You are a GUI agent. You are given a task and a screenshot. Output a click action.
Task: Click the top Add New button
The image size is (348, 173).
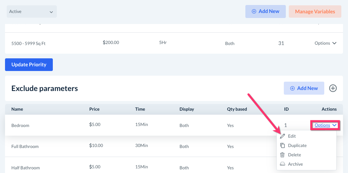point(265,11)
